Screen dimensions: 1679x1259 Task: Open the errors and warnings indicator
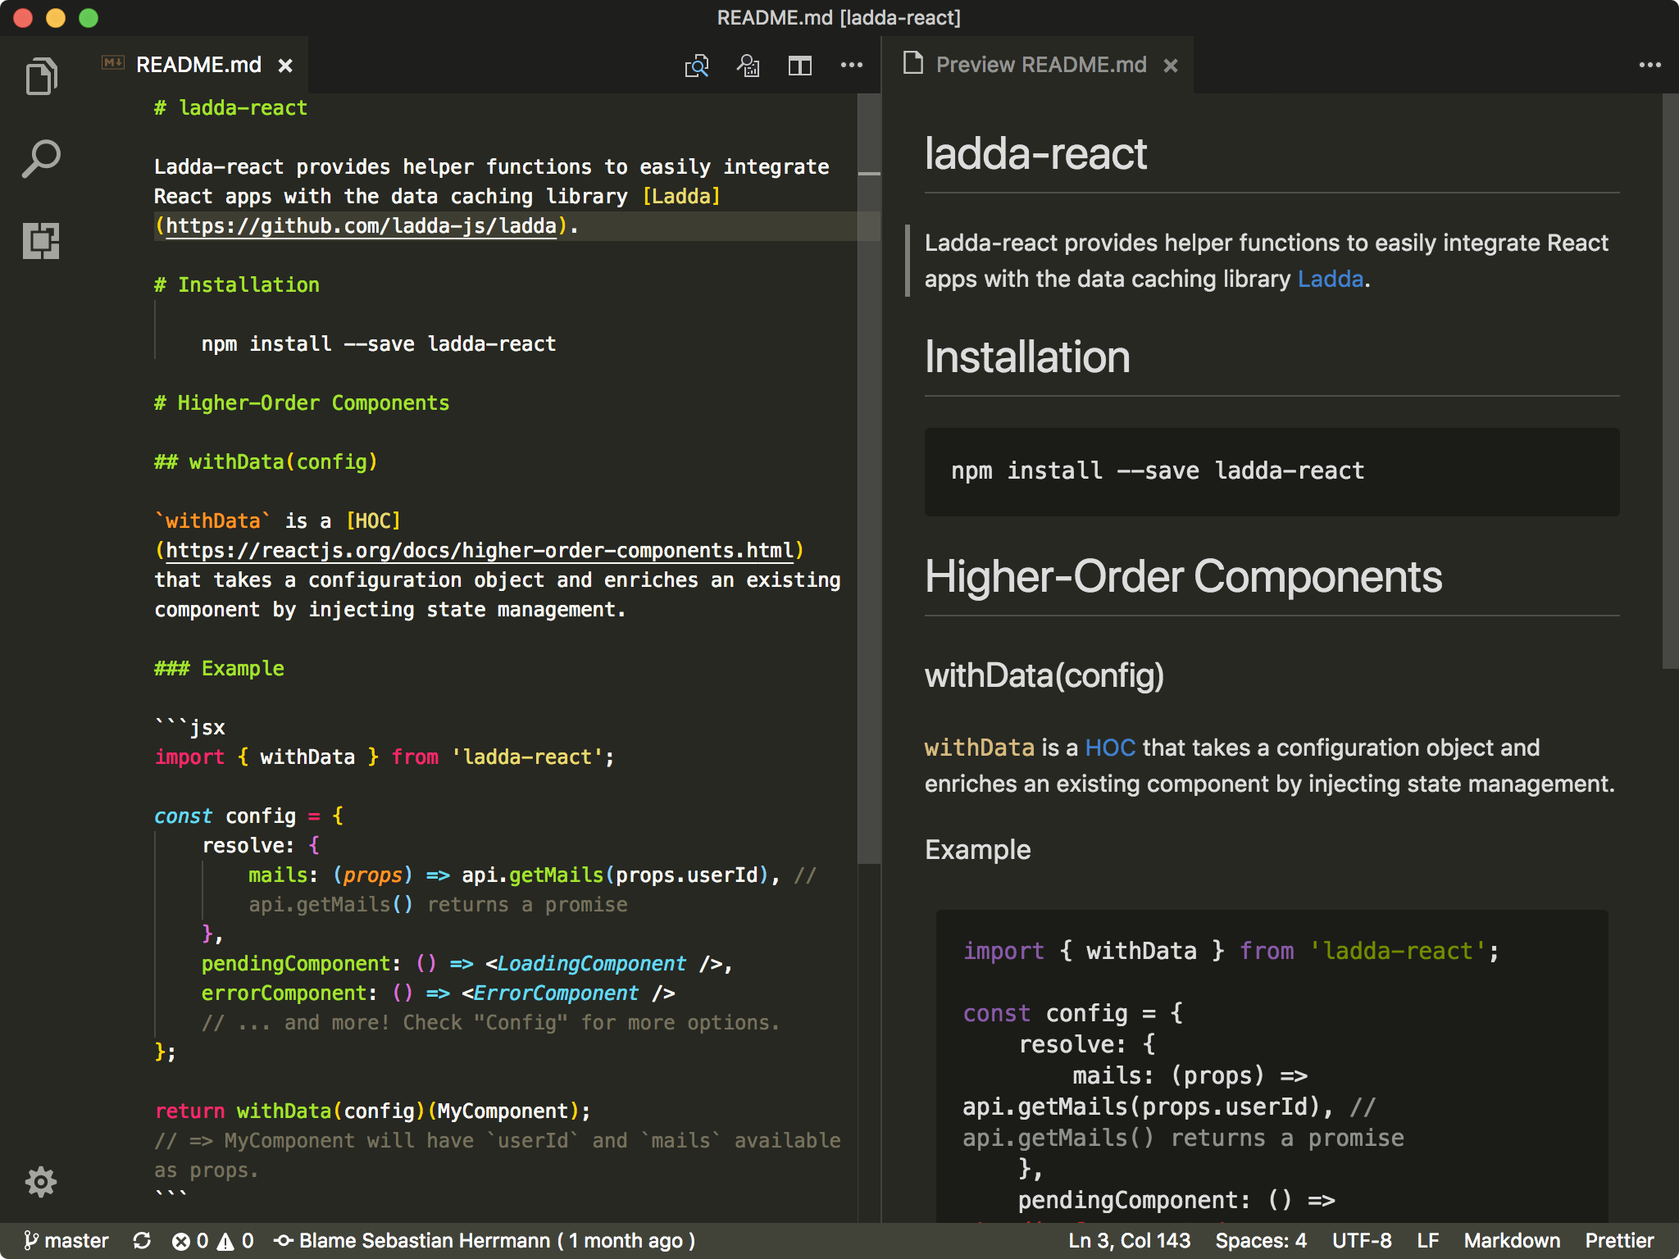tap(212, 1241)
